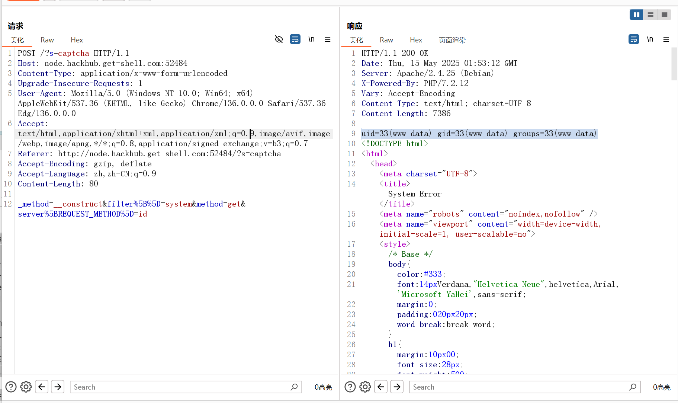
Task: Switch to the Raw tab of the request
Action: point(47,40)
